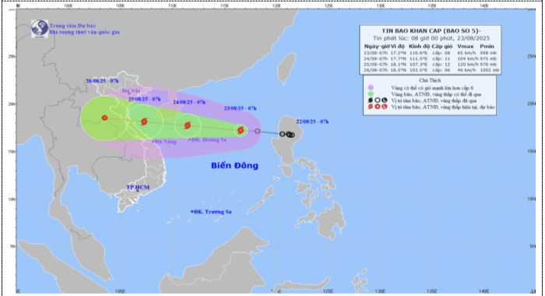Screen dimensions: 545x296
Task: Click the gray circle just east of the purple zone
Action: coord(257,131)
